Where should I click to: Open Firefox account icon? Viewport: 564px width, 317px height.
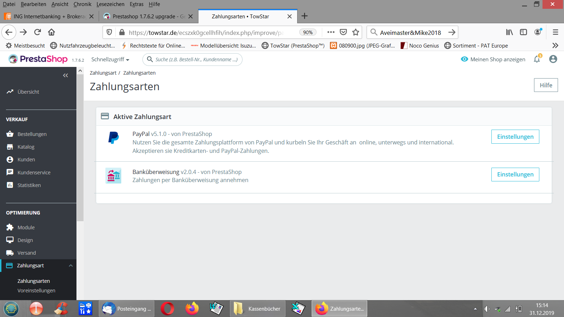click(x=538, y=32)
